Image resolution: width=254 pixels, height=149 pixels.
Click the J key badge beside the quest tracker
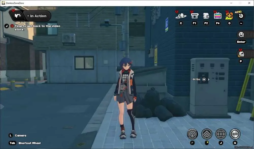pos(7,26)
